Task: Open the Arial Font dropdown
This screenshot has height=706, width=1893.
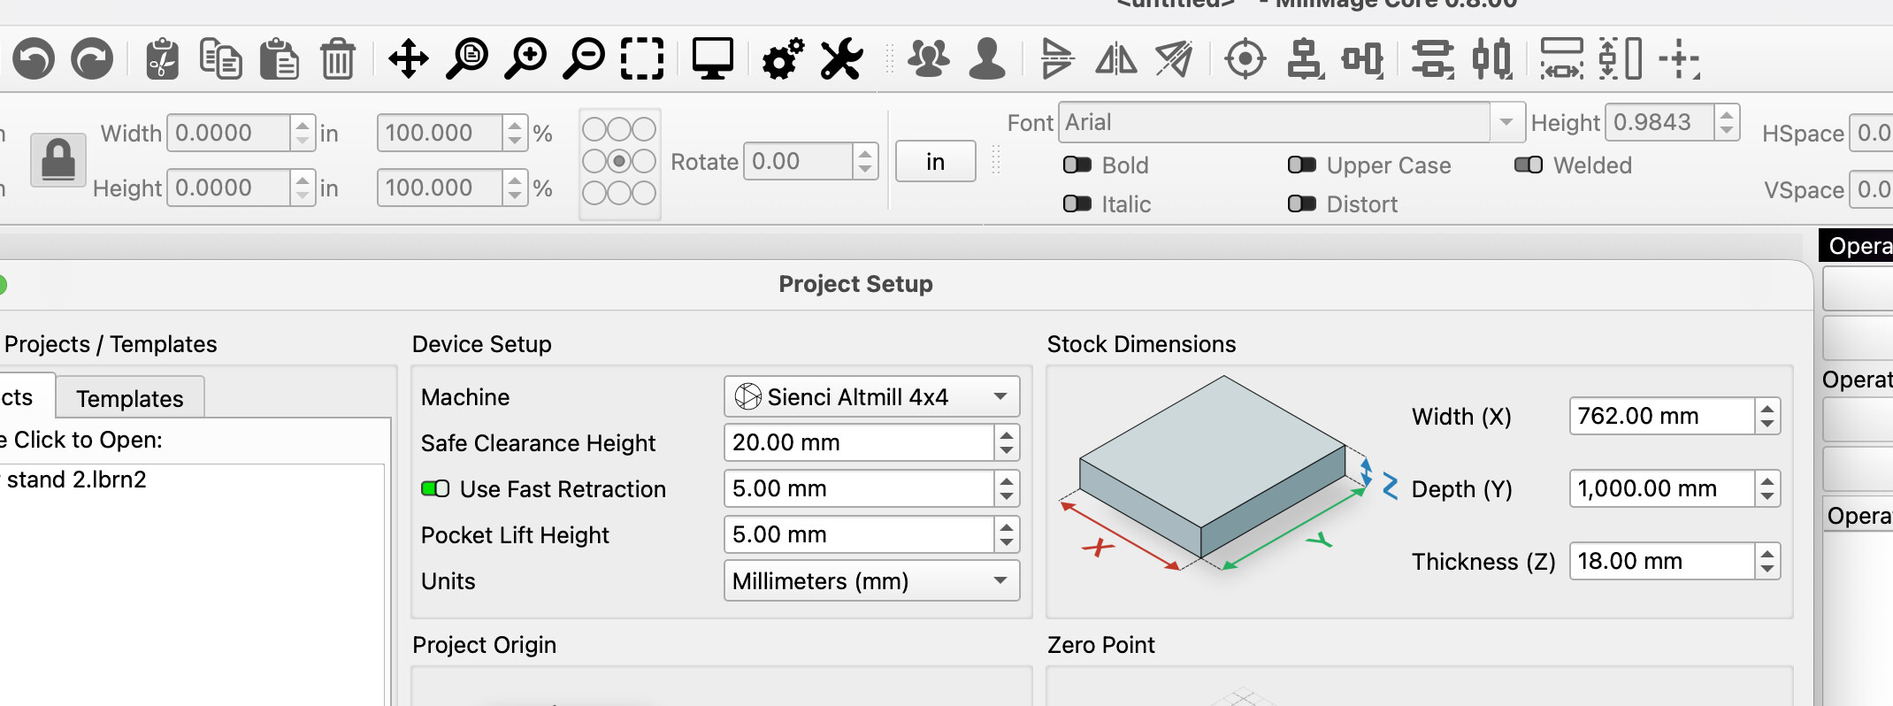Action: 1291,123
